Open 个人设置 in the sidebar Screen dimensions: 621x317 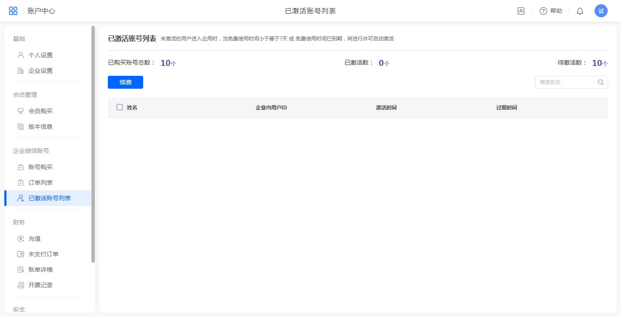(41, 55)
